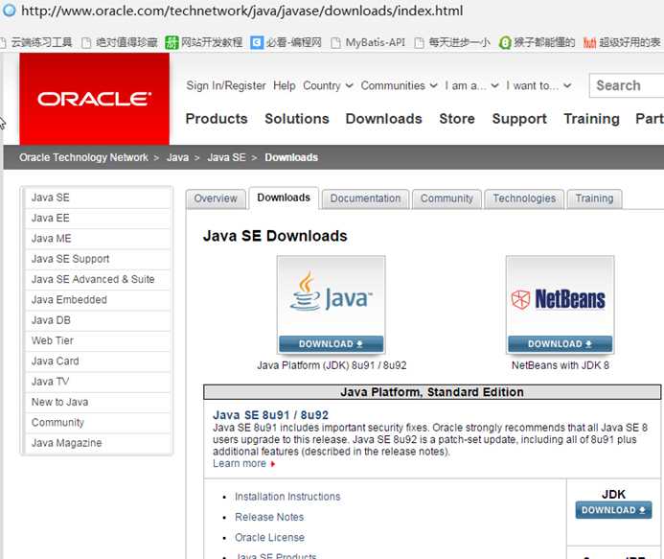Viewport: 664px width, 559px height.
Task: Open the Training main menu item
Action: 591,119
